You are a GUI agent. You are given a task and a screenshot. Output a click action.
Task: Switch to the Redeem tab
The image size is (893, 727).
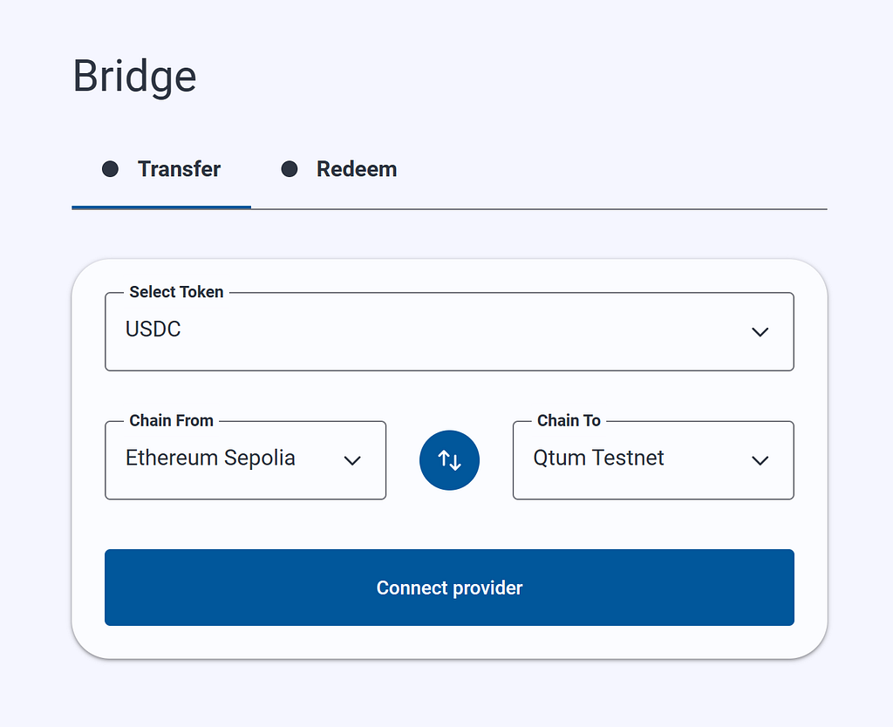coord(339,169)
